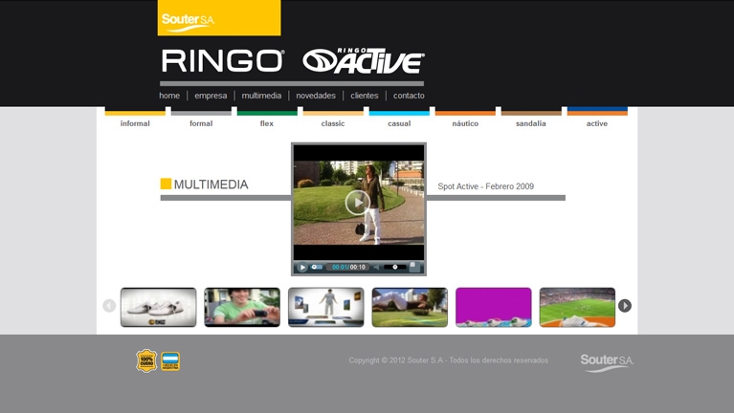Click the 00:01/00:10 time display
Viewport: 734px width, 413px height.
pos(348,267)
